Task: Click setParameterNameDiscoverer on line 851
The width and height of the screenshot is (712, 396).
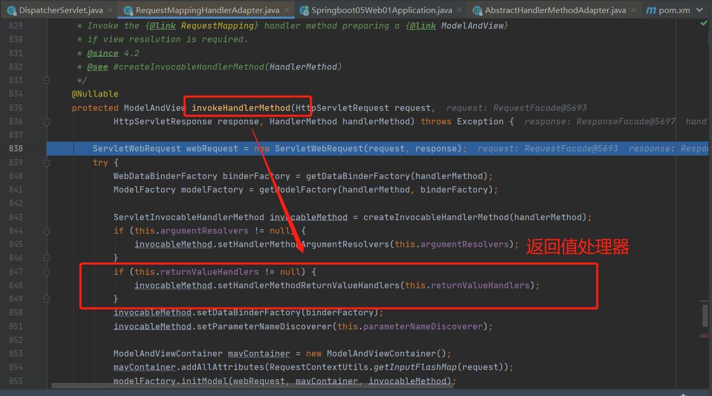Action: coord(264,326)
